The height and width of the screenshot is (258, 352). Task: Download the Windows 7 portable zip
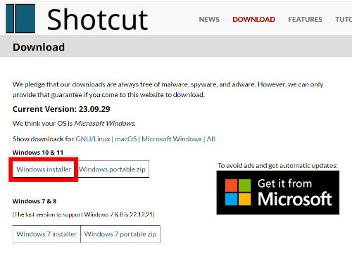point(120,234)
